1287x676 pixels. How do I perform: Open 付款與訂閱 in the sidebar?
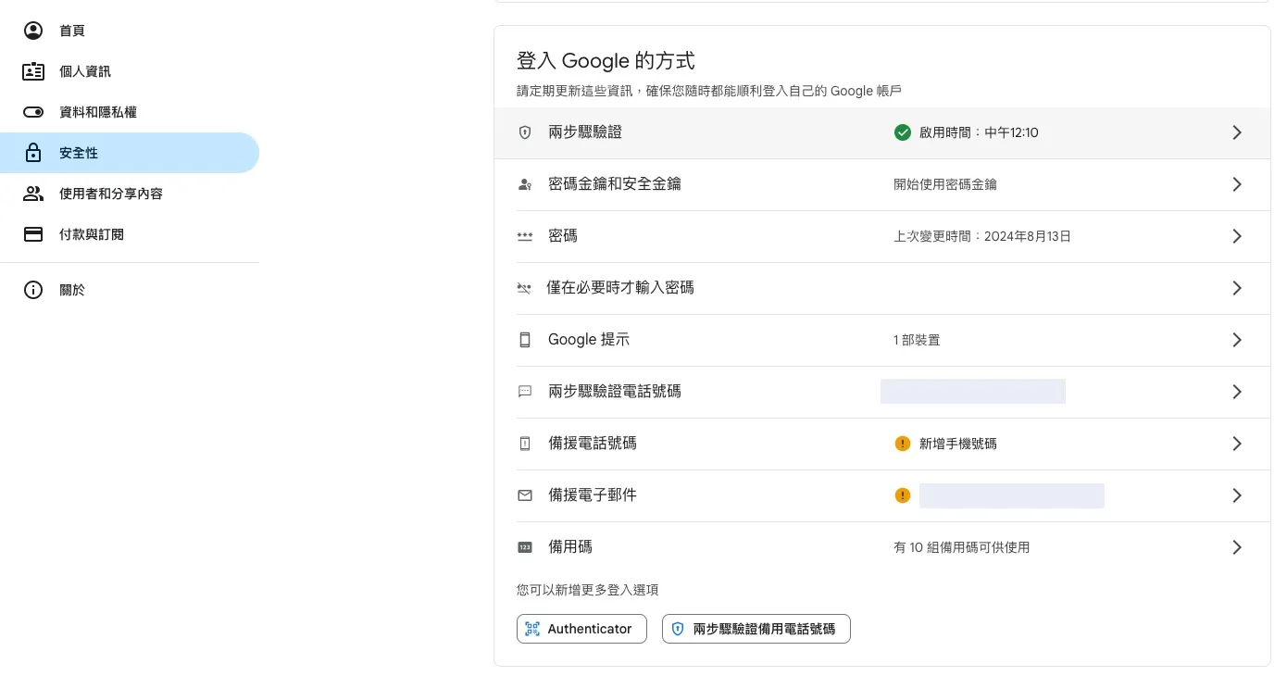click(x=130, y=234)
